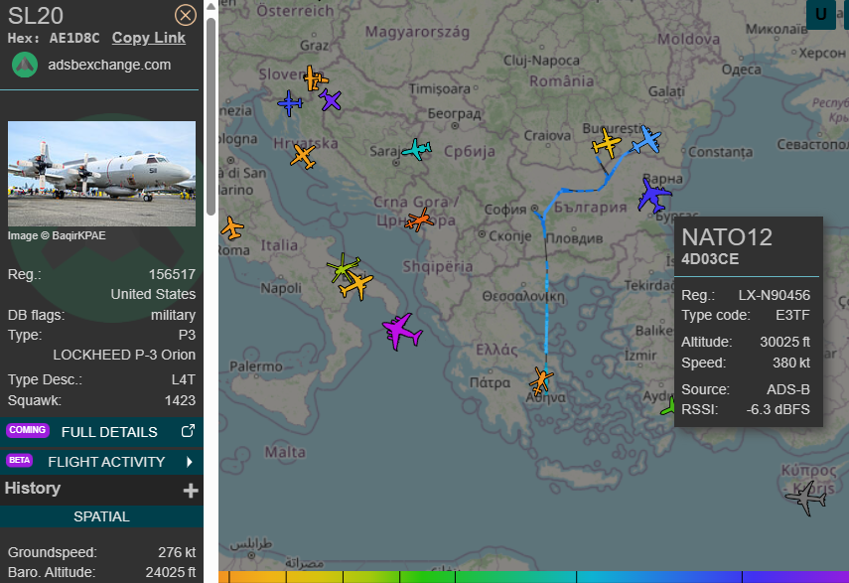
Task: Expand the FLIGHT ACTIVITY arrow
Action: 190,462
